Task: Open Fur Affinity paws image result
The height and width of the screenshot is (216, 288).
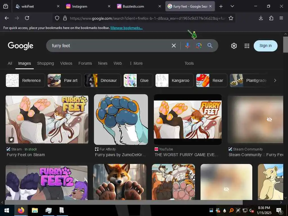Action: [x=121, y=119]
